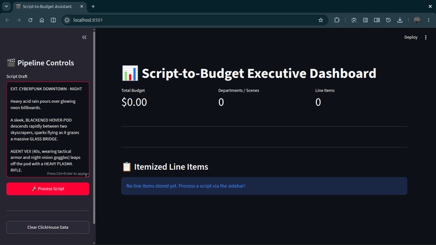This screenshot has height=245, width=436.
Task: Click the Departments / Scenes label
Action: tap(239, 90)
